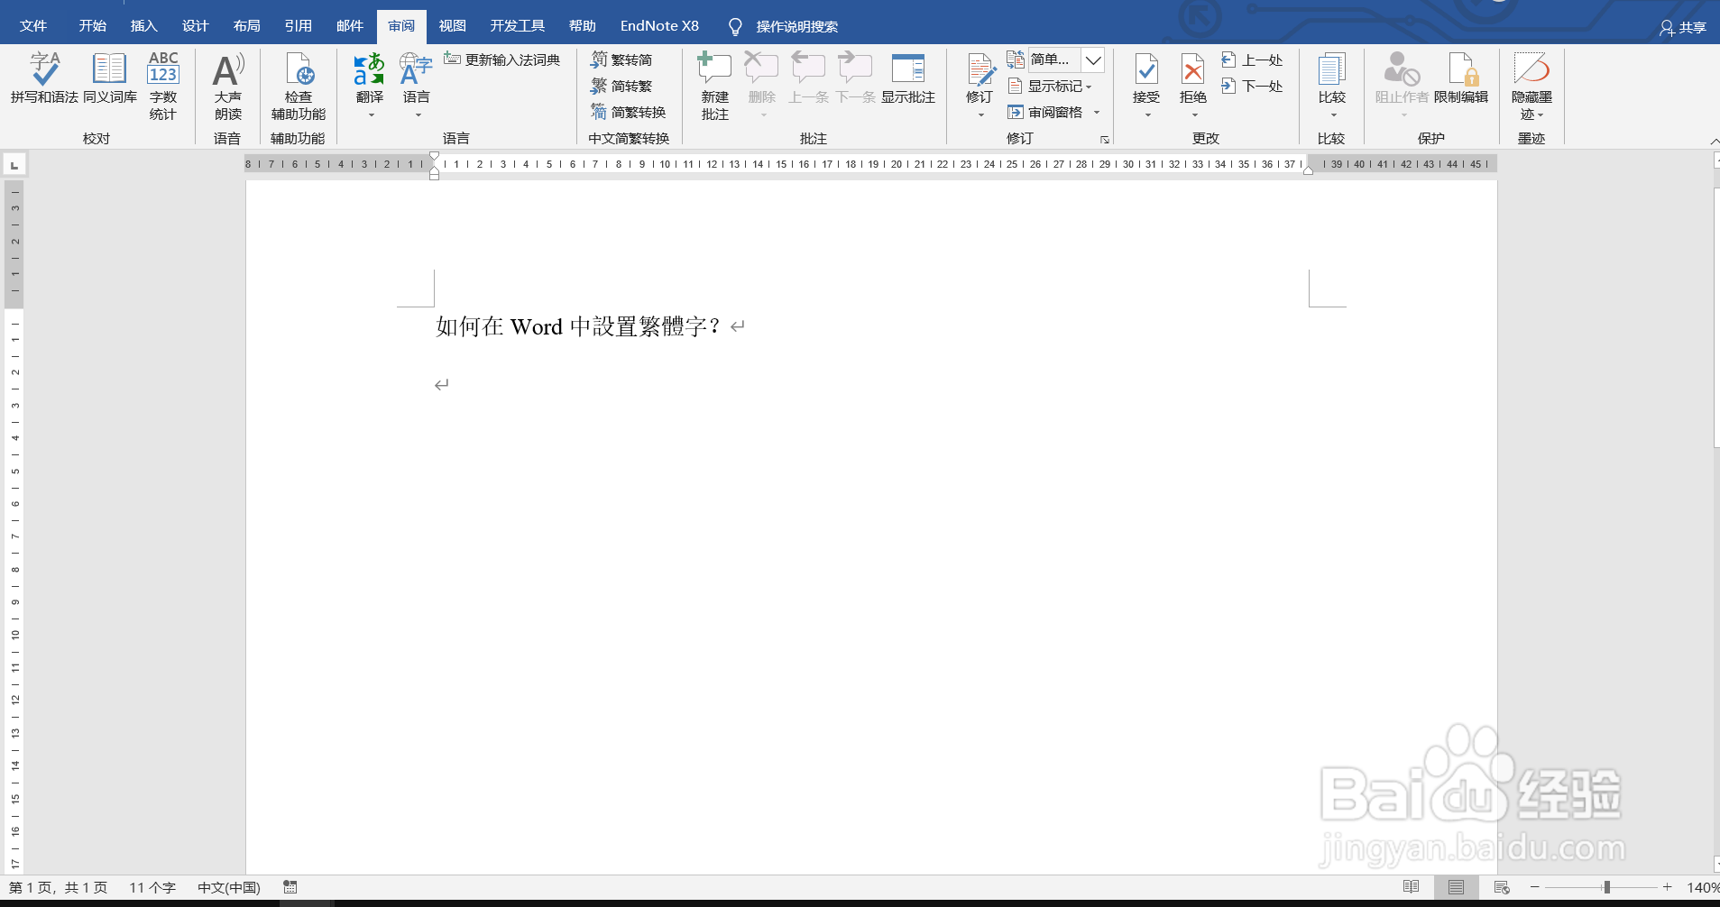
Task: Click the zoom slider handle
Action: pyautogui.click(x=1606, y=888)
